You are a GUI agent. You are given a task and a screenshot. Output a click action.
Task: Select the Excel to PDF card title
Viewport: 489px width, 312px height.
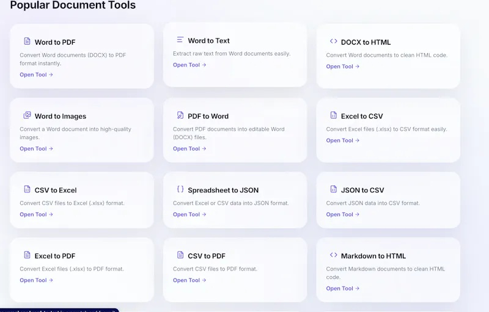pyautogui.click(x=55, y=256)
